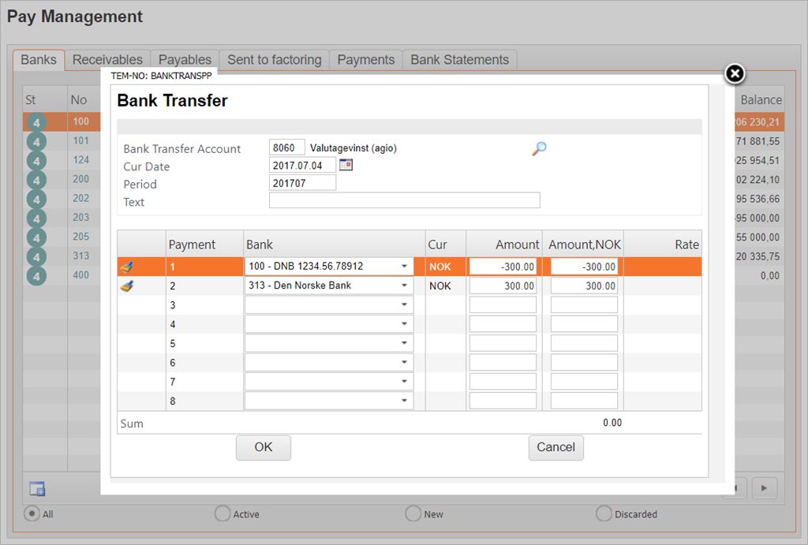Select the Active radio filter
This screenshot has height=545, width=808.
pos(223,513)
